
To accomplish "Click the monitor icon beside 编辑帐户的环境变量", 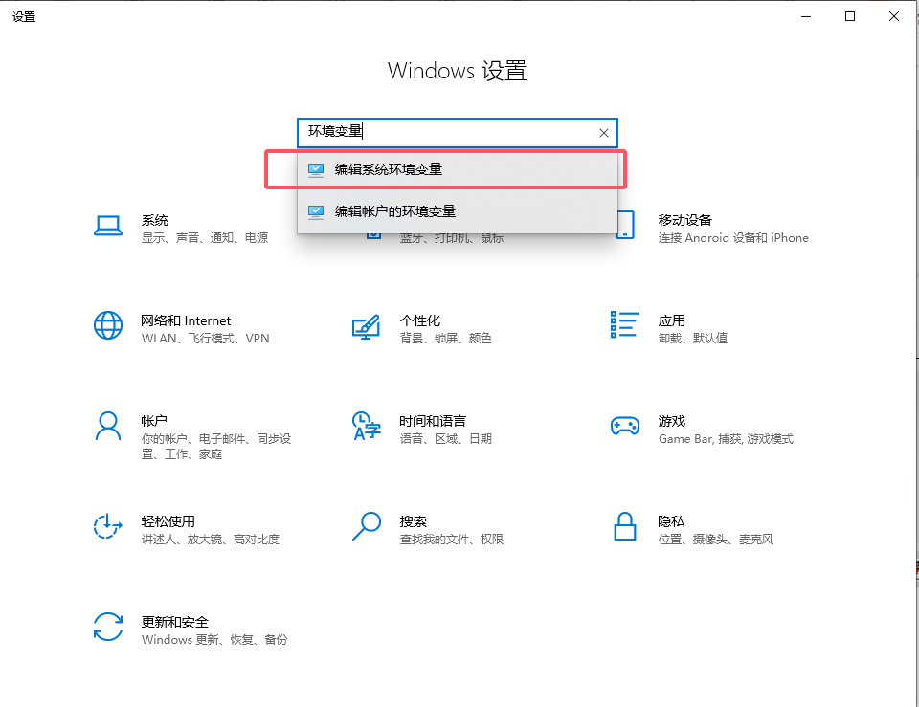I will pyautogui.click(x=316, y=211).
